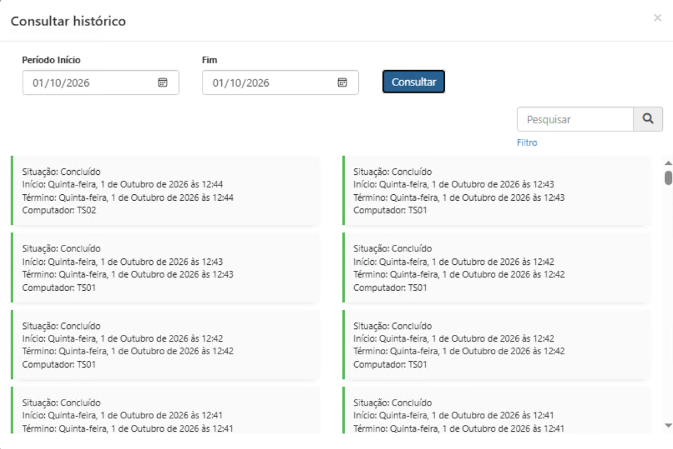
Task: Click the Término line ending "às 12:44"
Action: tap(128, 197)
